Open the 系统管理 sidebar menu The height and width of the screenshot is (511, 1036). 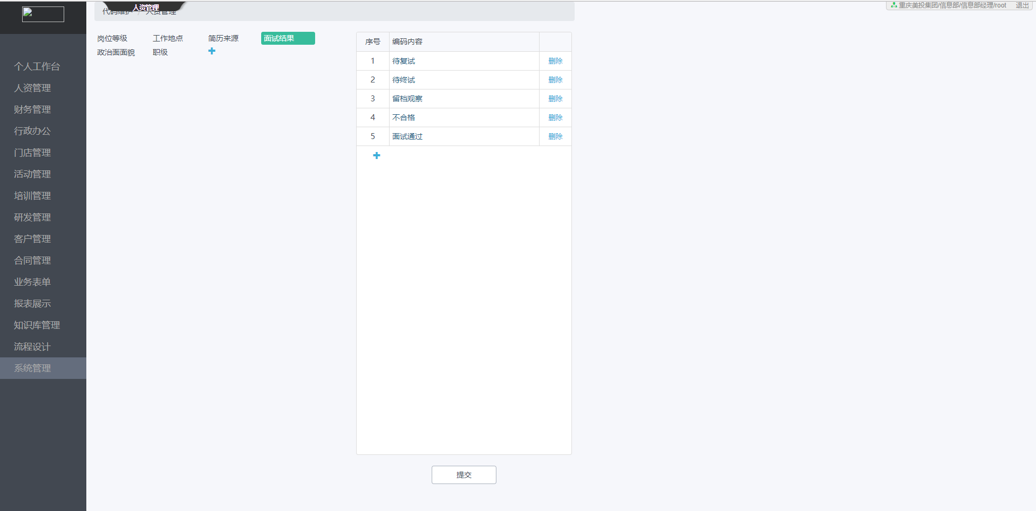tap(32, 368)
